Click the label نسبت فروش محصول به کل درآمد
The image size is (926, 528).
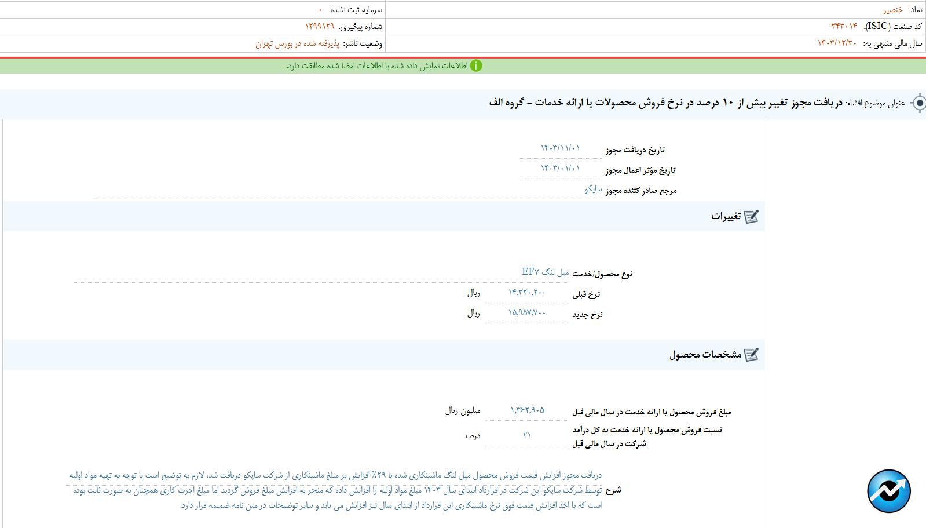[x=647, y=436]
